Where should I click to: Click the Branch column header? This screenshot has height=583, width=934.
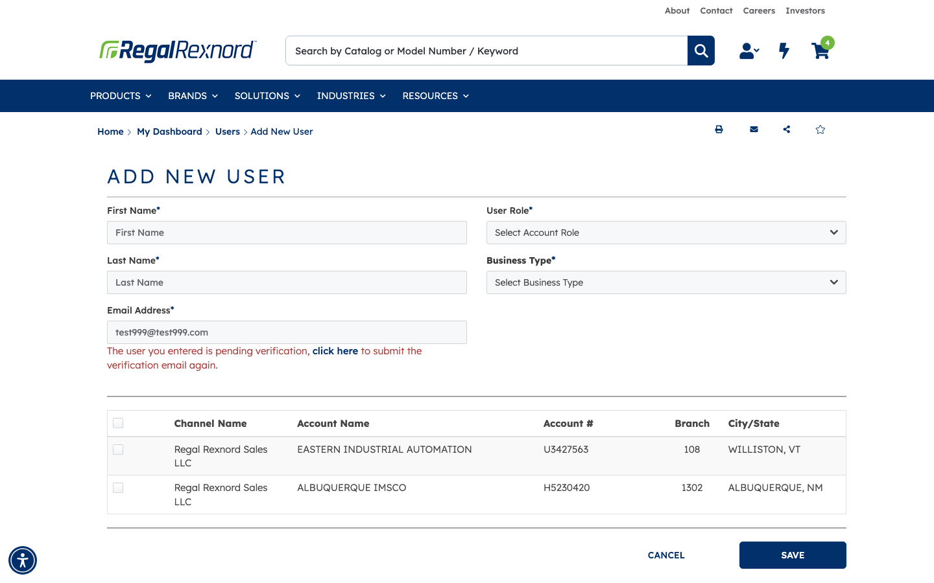coord(692,424)
